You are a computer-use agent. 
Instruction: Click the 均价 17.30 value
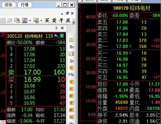59,110
